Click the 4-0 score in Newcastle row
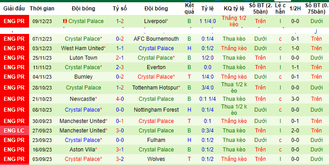This screenshot has height=165, width=329. [120, 99]
